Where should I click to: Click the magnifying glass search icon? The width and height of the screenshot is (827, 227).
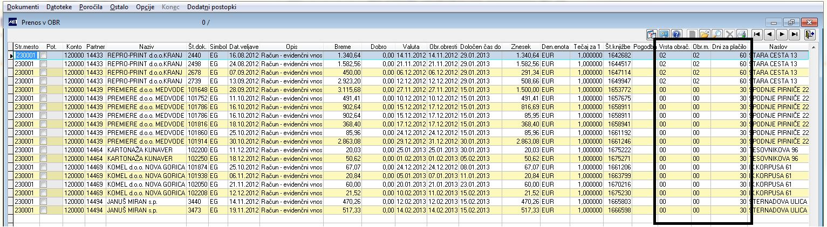click(x=717, y=34)
